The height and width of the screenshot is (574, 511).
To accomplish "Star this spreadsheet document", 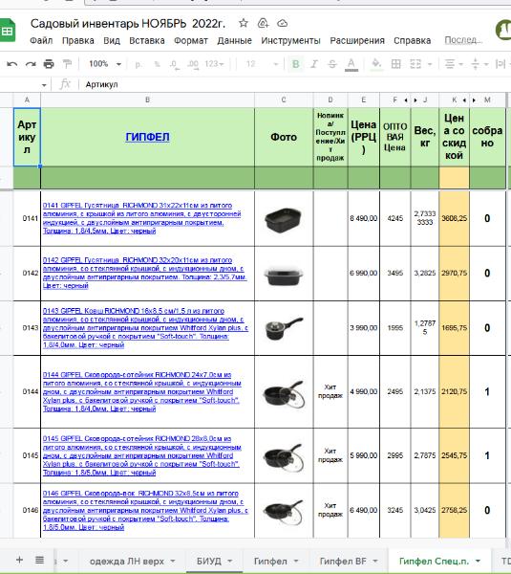I will coord(243,23).
